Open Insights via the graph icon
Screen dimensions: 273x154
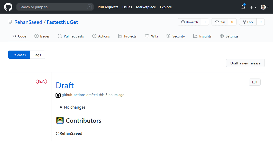(195, 36)
